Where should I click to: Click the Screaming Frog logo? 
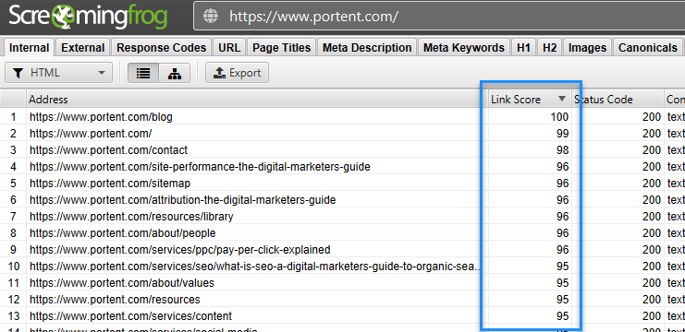[x=88, y=17]
